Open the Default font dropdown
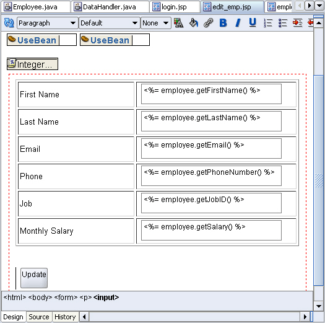The width and height of the screenshot is (325, 323). click(x=109, y=23)
